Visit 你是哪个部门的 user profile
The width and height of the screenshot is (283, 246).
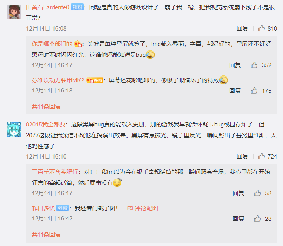point(52,44)
